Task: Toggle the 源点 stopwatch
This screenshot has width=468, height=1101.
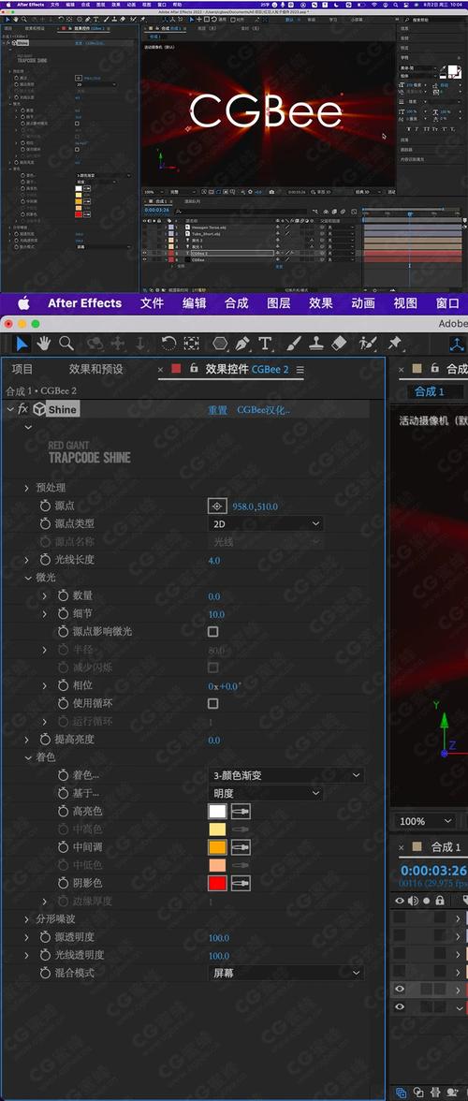Action: pyautogui.click(x=46, y=506)
